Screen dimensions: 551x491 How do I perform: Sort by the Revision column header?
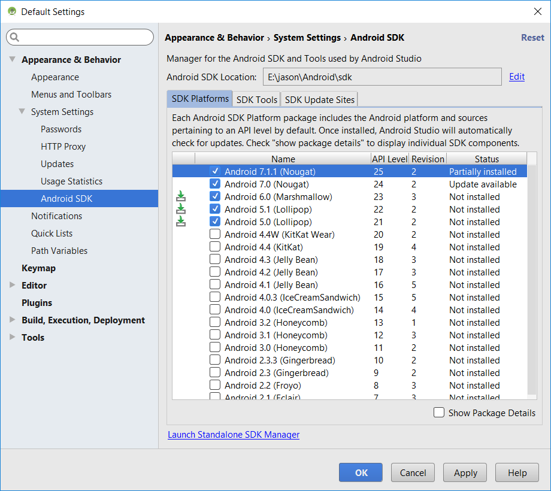click(428, 159)
